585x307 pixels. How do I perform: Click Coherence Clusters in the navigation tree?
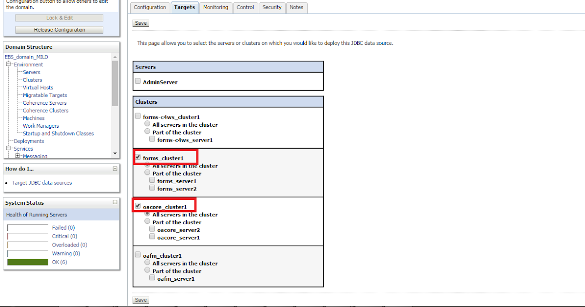pos(45,110)
